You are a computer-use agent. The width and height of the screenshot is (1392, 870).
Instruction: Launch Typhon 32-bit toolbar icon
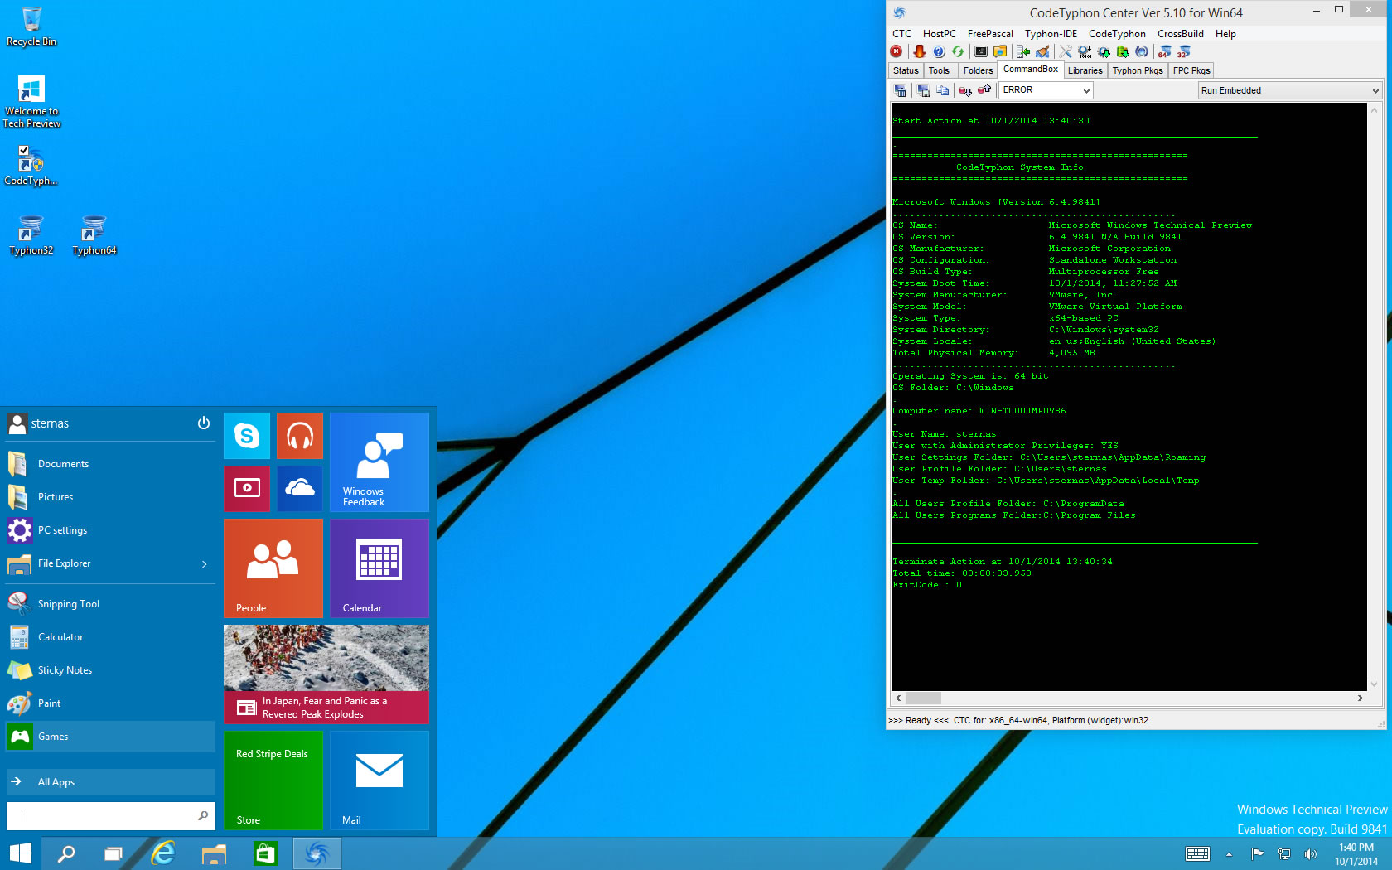tap(1184, 51)
